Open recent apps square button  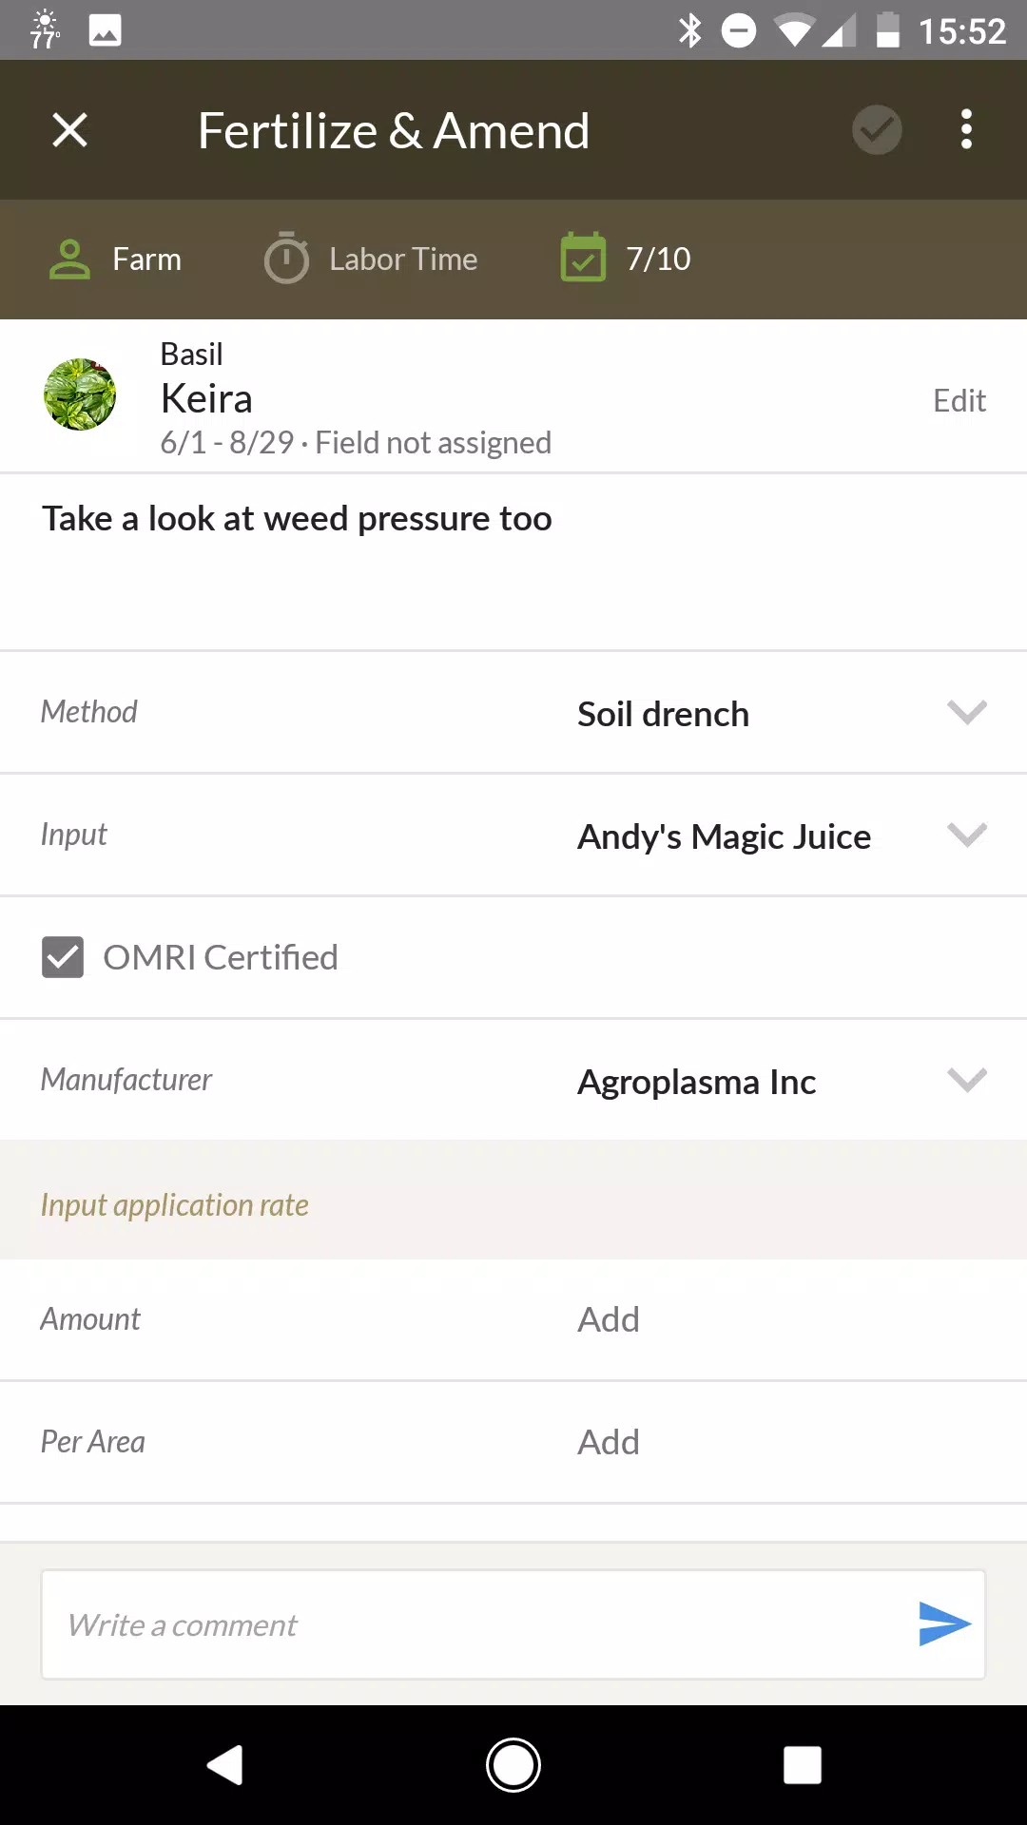point(802,1765)
